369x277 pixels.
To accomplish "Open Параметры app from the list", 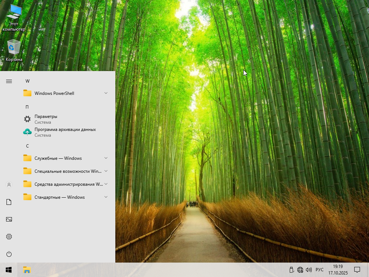I will (x=46, y=119).
